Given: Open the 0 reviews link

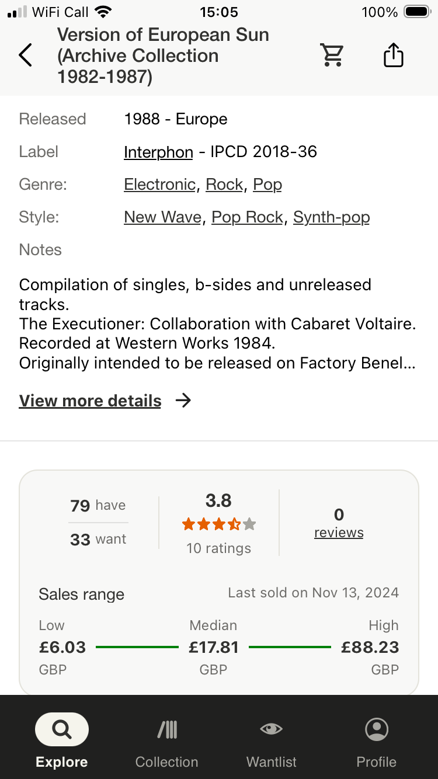Looking at the screenshot, I should 339,533.
